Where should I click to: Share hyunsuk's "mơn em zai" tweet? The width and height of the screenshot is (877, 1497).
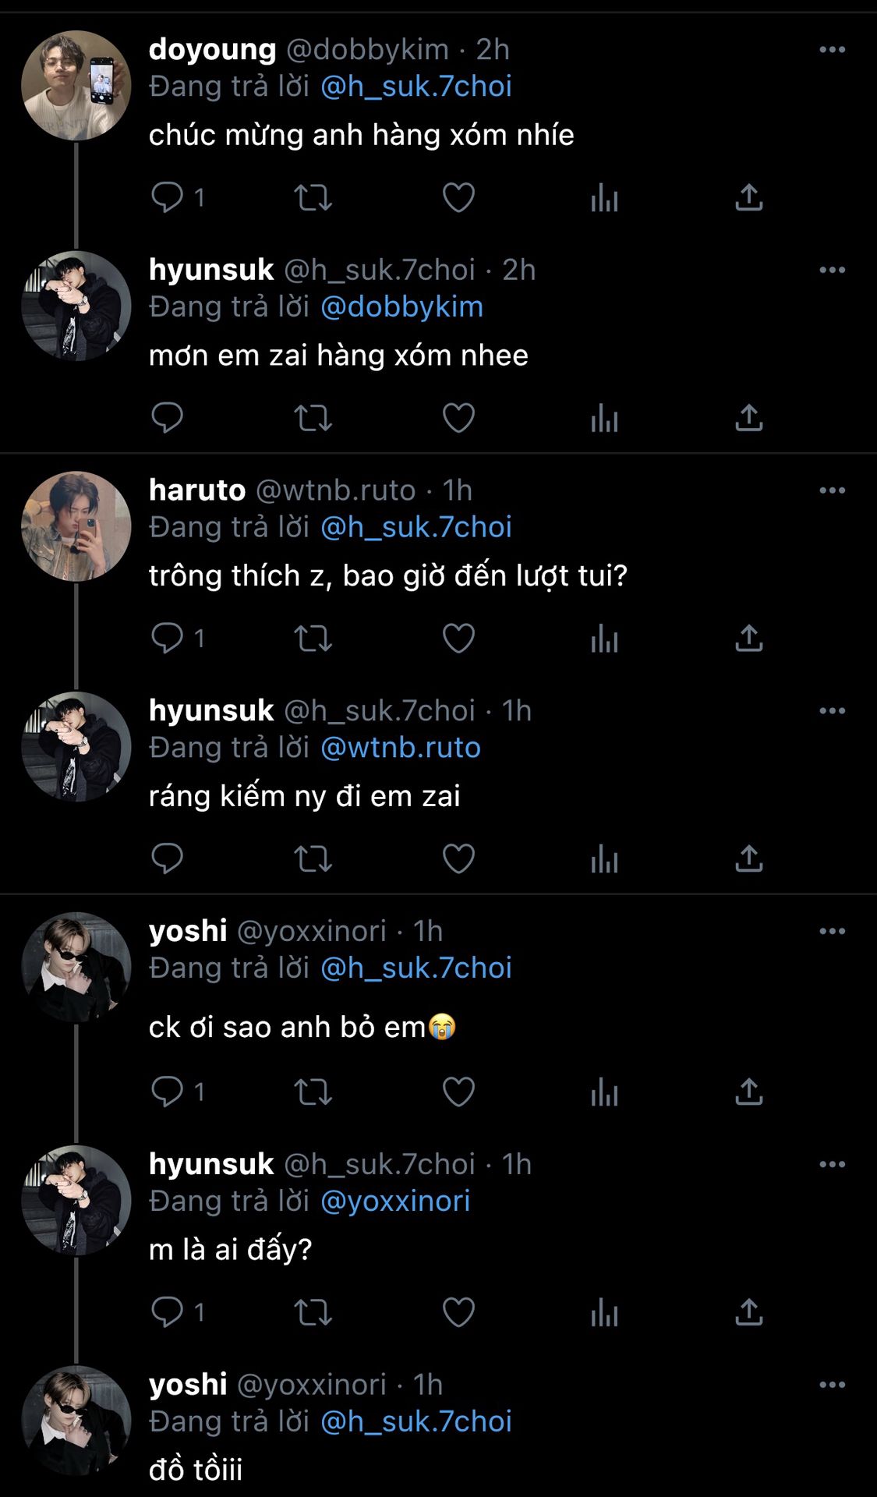(748, 418)
